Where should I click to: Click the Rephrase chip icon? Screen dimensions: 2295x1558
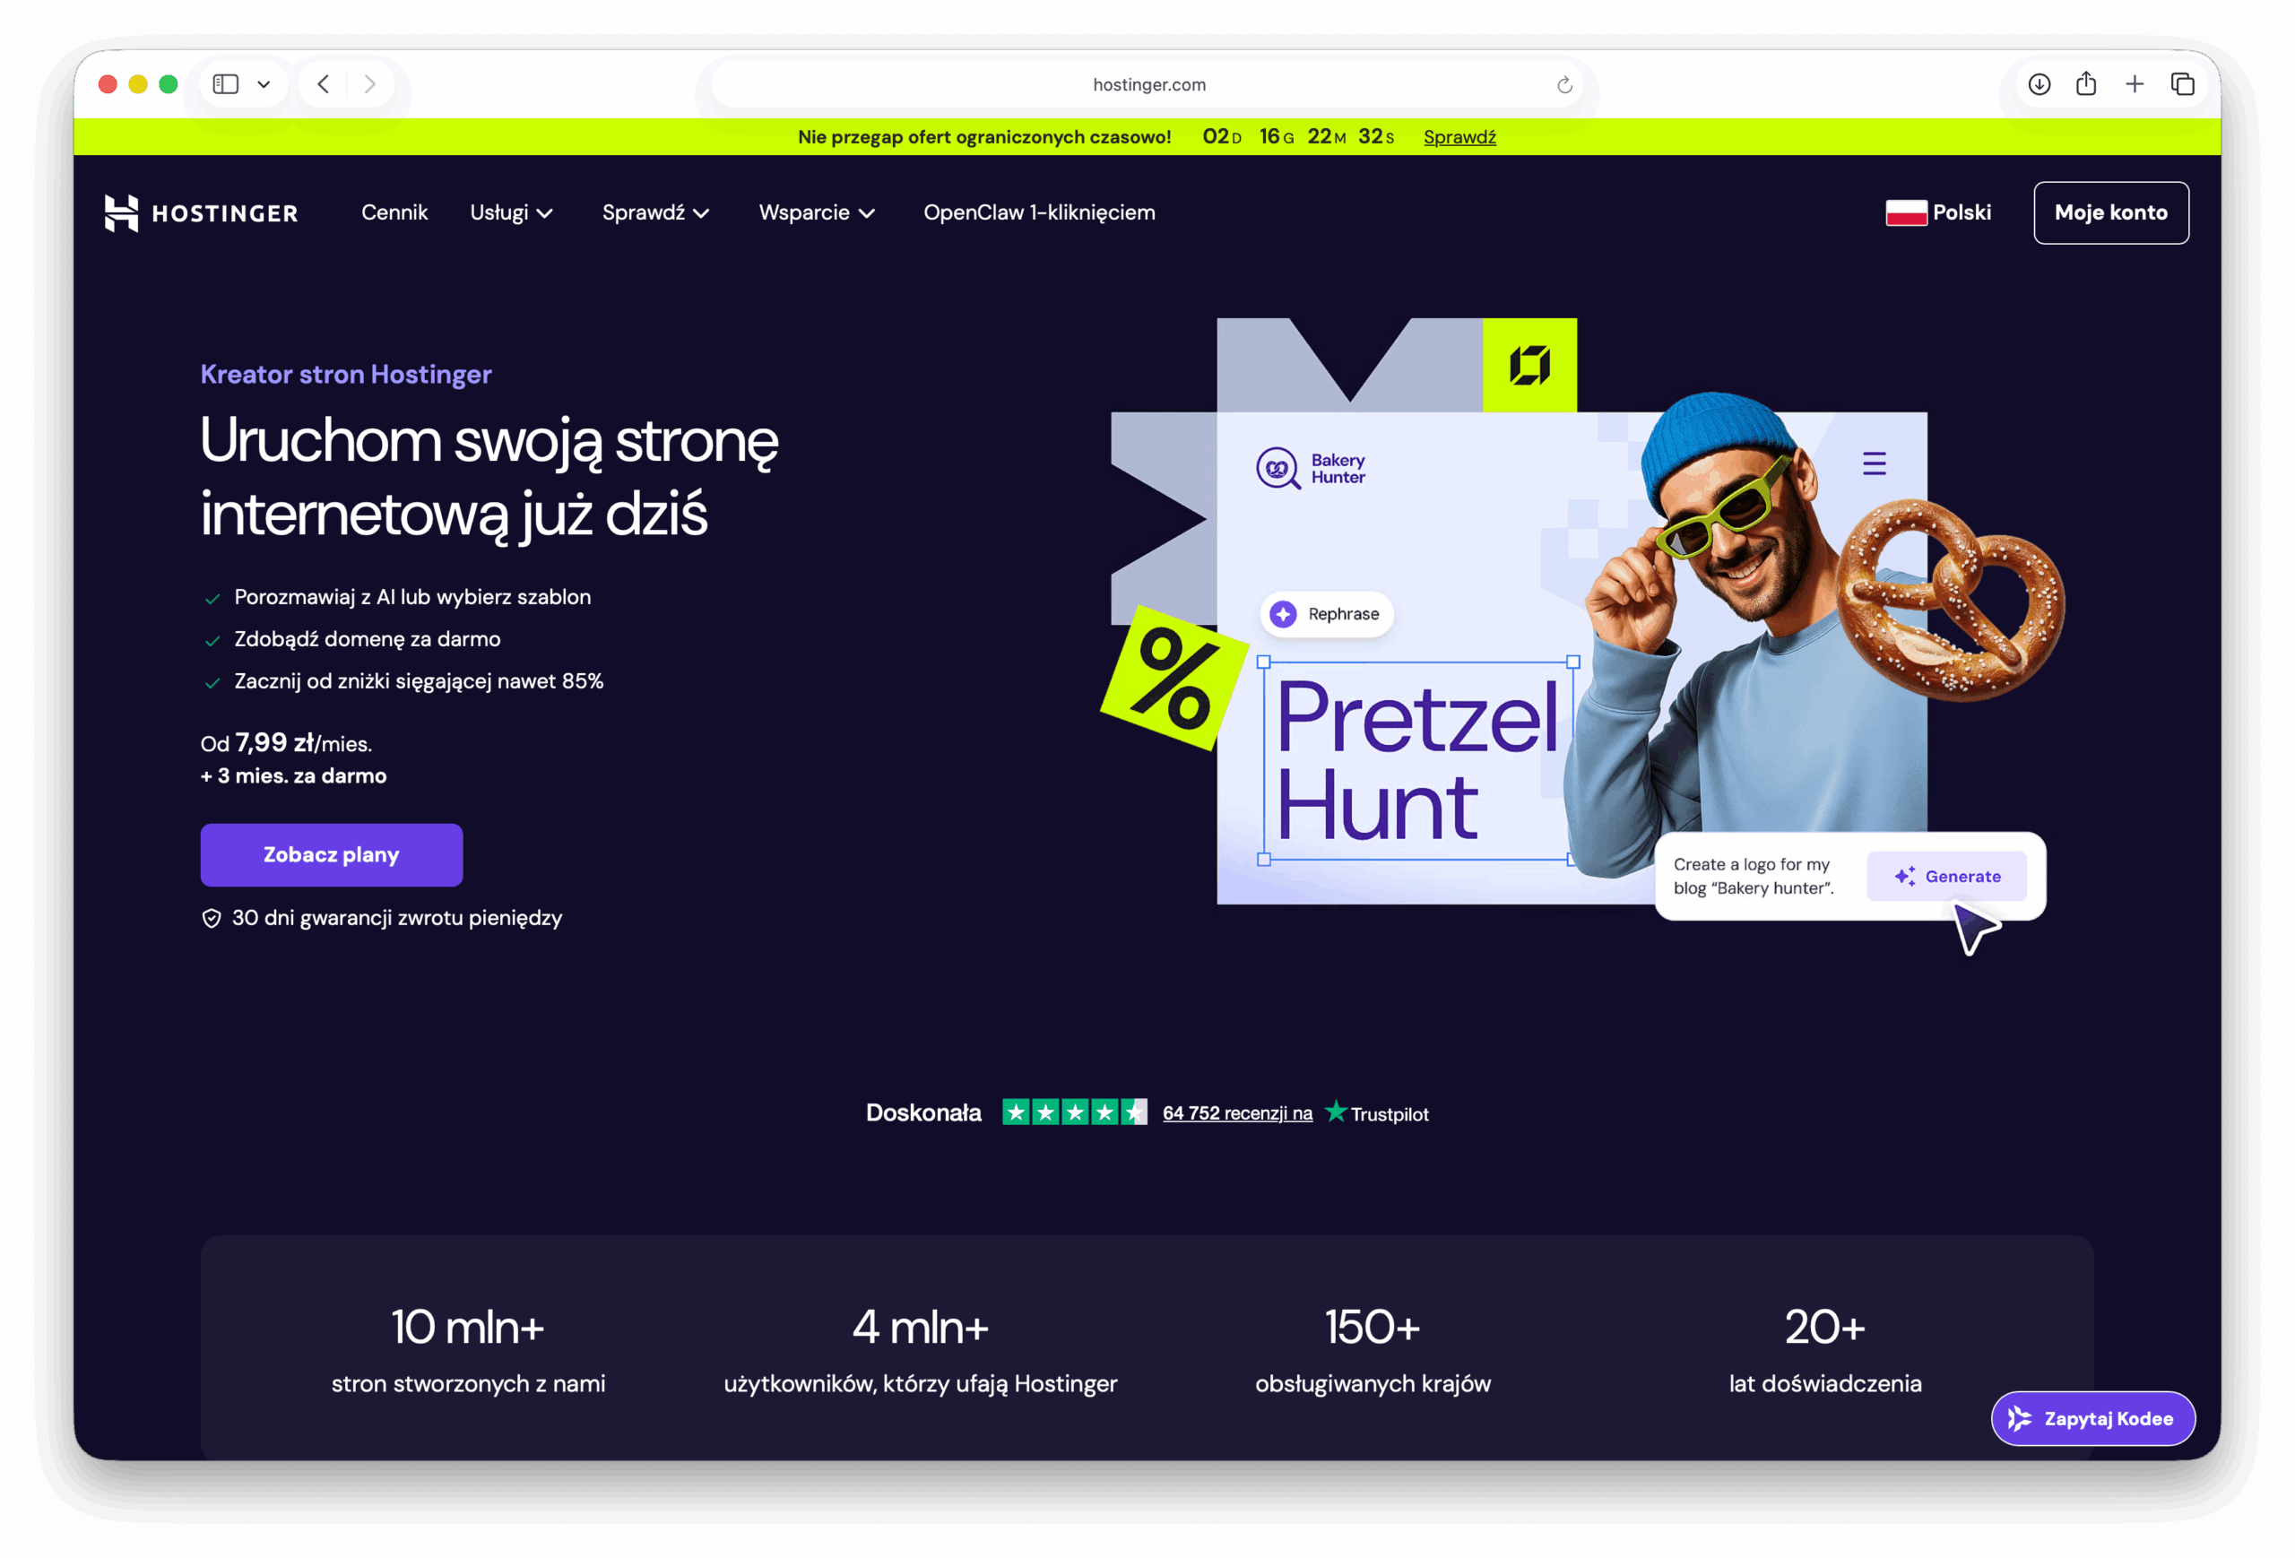(x=1283, y=613)
